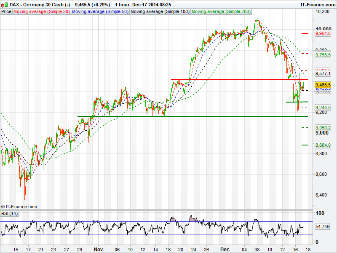The height and width of the screenshot is (253, 337).
Task: Click the 9,964.0 red price tag
Action: [323, 33]
